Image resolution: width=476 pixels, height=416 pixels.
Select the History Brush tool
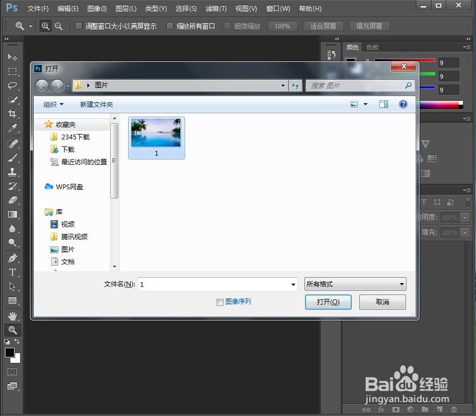pyautogui.click(x=12, y=185)
